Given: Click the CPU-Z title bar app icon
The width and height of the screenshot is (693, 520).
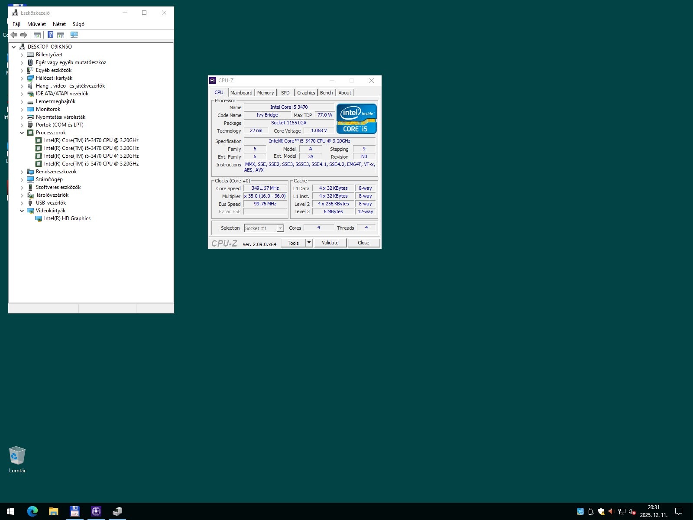Looking at the screenshot, I should point(213,81).
